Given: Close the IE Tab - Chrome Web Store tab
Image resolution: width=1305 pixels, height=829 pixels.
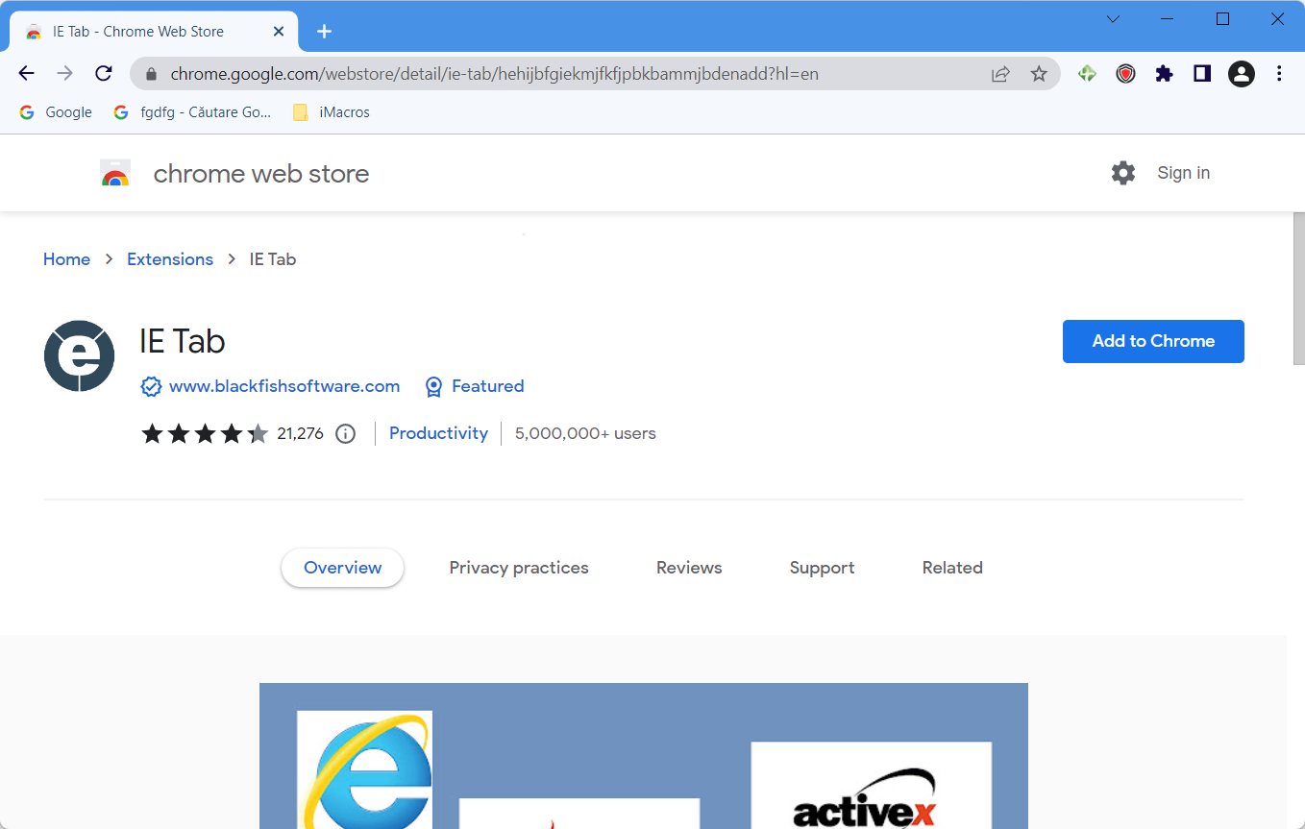Looking at the screenshot, I should (x=279, y=31).
